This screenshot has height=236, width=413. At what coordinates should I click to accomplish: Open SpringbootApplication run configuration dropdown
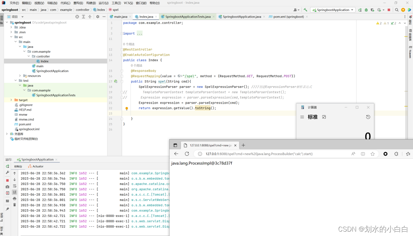(x=333, y=10)
